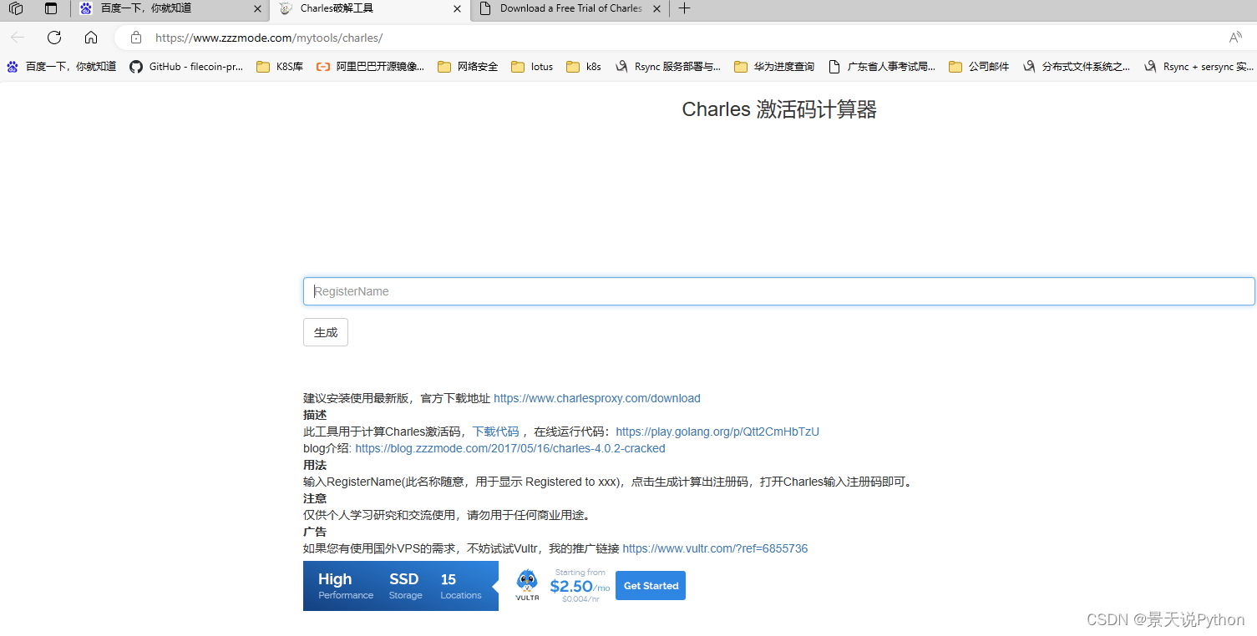Open a new tab with plus button
This screenshot has height=636, width=1257.
[x=684, y=8]
